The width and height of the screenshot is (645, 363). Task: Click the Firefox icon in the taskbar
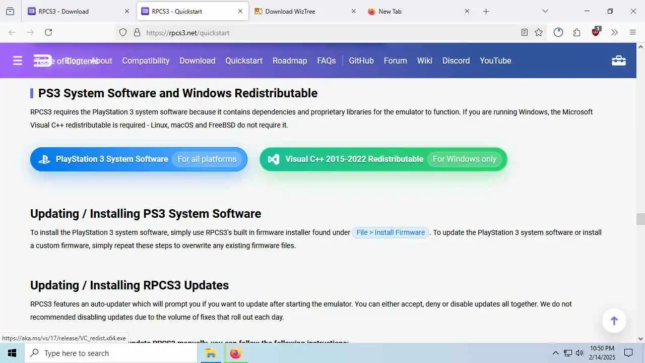235,353
